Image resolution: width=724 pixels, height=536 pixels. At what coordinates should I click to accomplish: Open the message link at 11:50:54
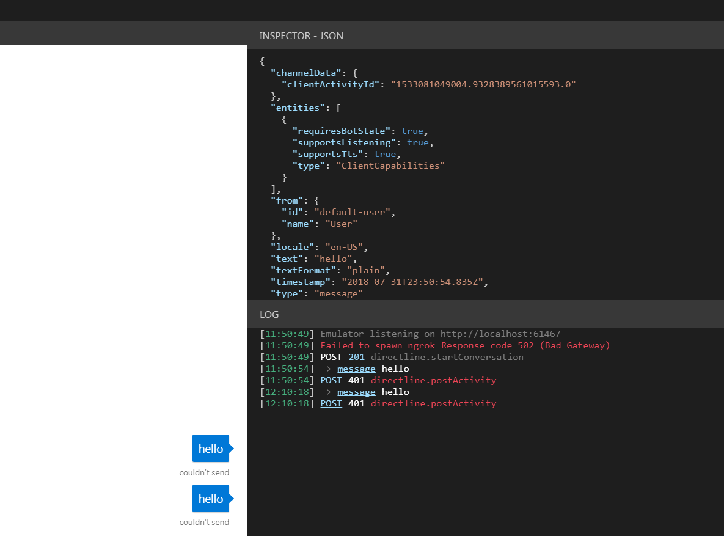point(356,368)
